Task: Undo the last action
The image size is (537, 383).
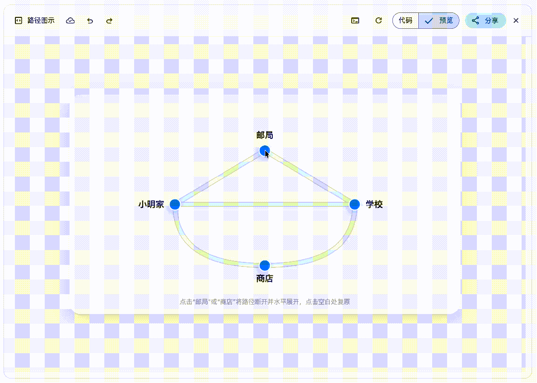Action: pos(89,21)
